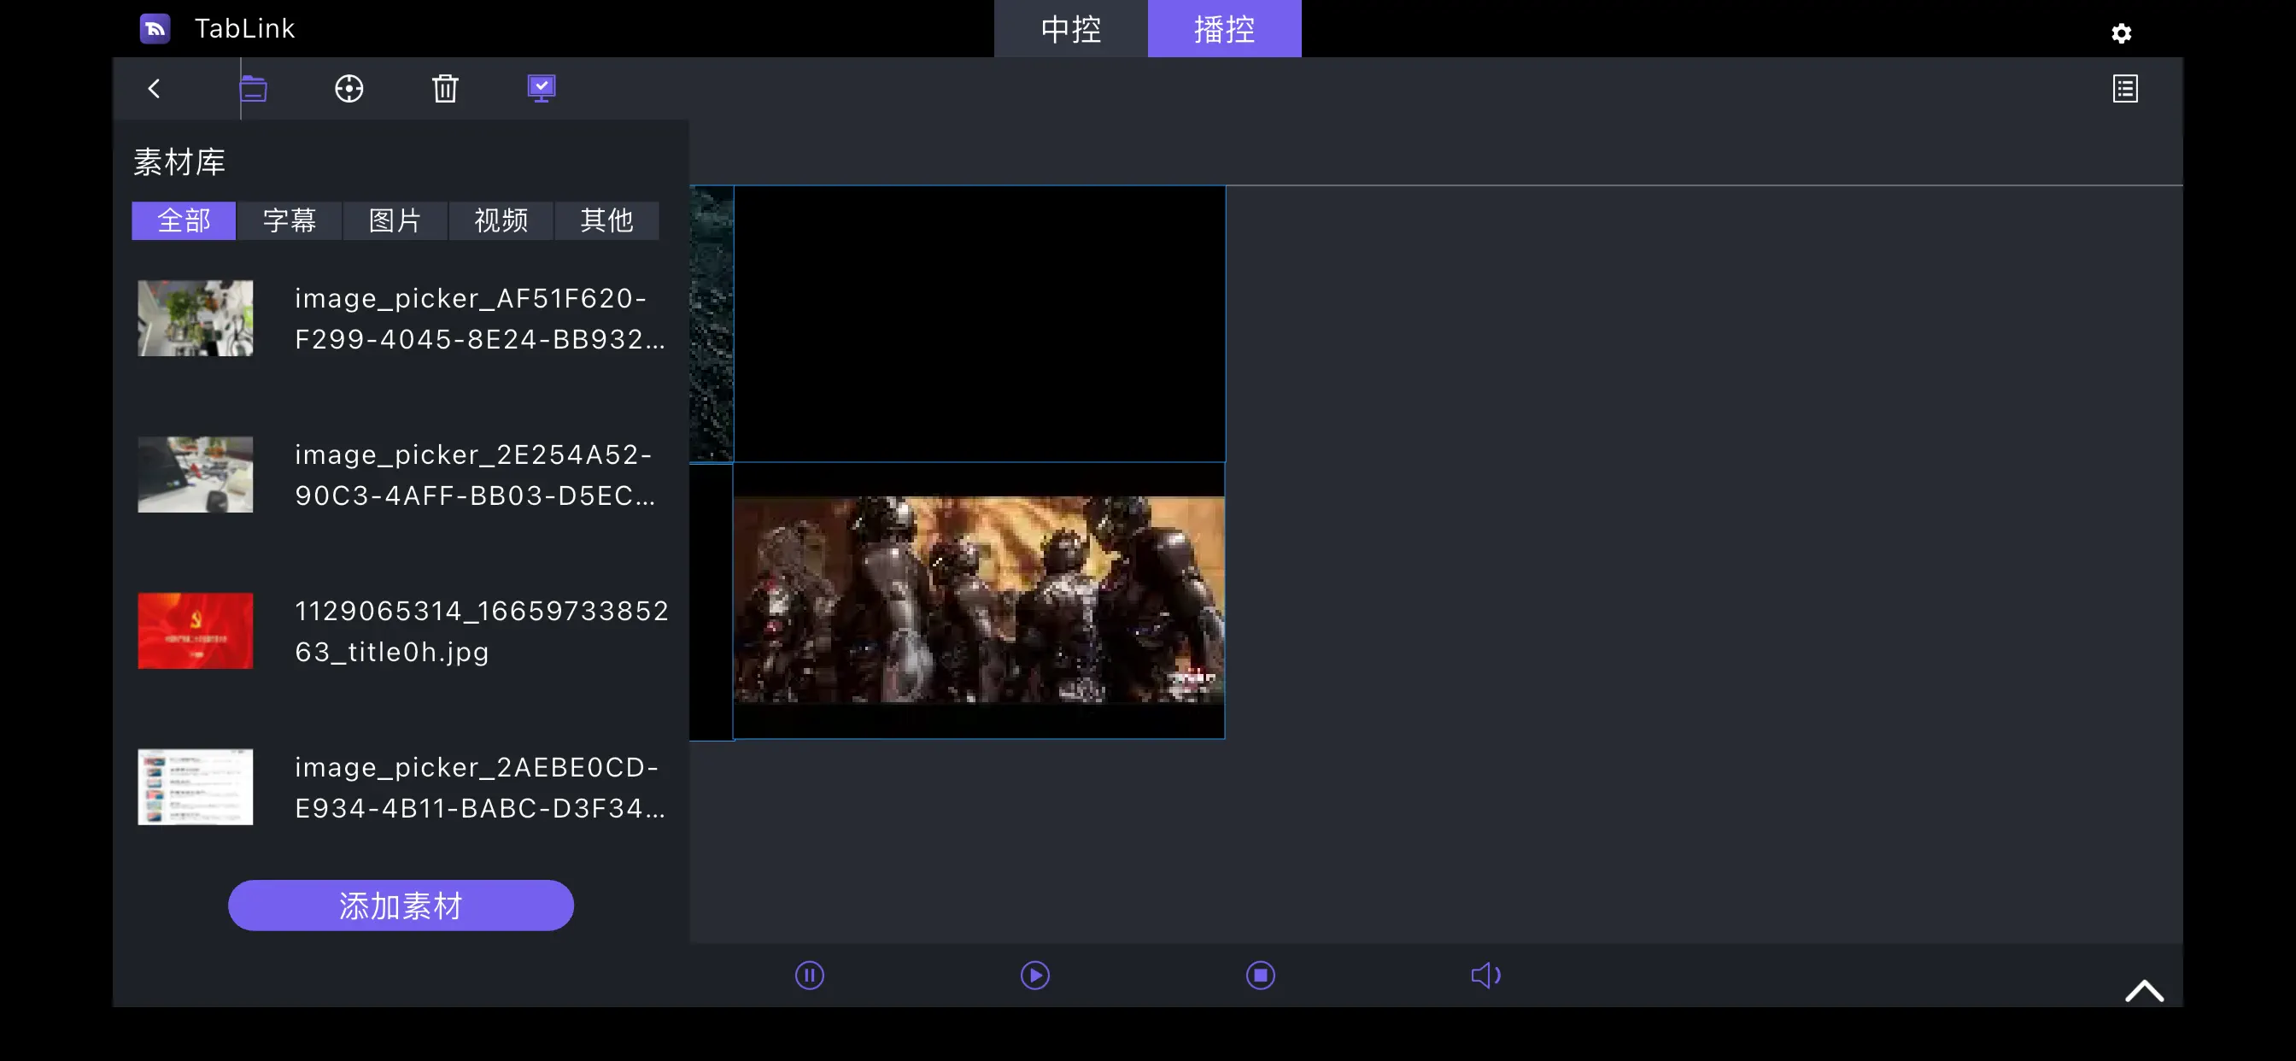The width and height of the screenshot is (2296, 1061).
Task: Click the crosshair target icon
Action: pyautogui.click(x=348, y=88)
